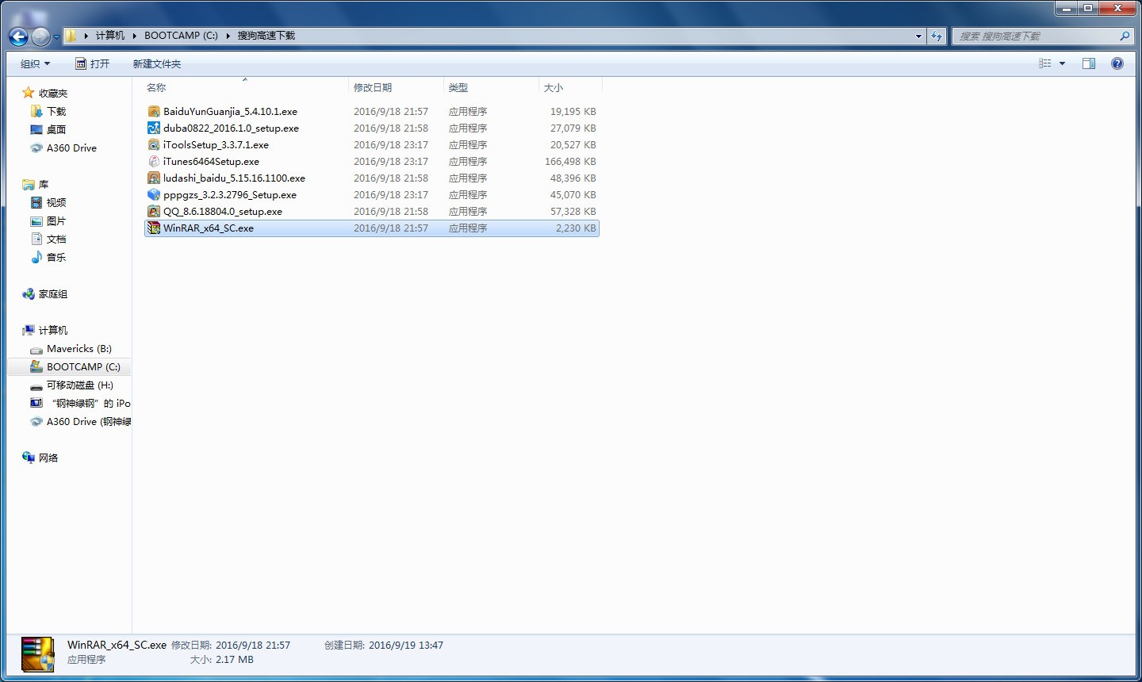
Task: Maximize the Explorer window
Action: pos(1088,8)
